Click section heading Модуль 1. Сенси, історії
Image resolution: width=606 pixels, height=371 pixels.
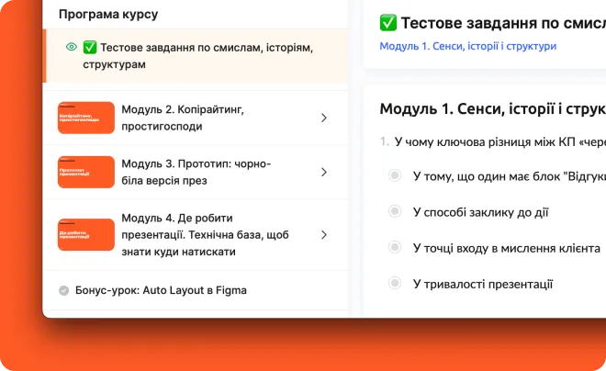pyautogui.click(x=492, y=109)
